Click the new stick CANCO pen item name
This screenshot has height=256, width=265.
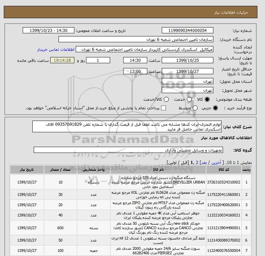coord(158,228)
